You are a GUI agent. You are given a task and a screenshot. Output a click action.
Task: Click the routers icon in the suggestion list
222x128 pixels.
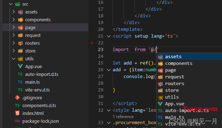161,84
